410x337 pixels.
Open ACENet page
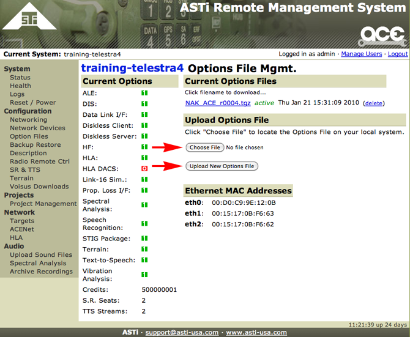22,229
